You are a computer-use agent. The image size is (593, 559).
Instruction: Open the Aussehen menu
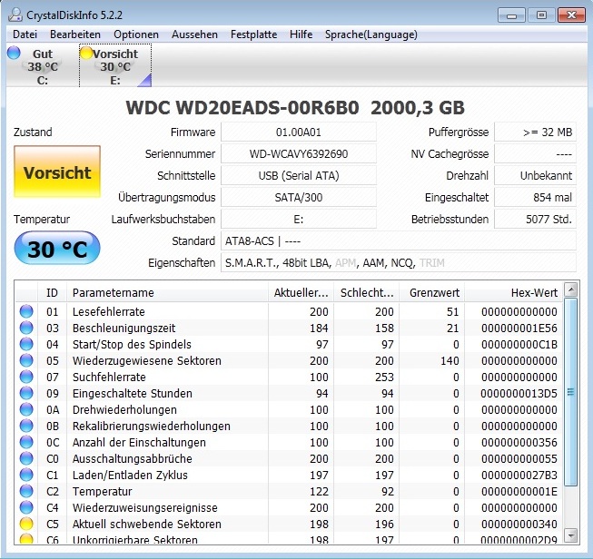(x=194, y=34)
